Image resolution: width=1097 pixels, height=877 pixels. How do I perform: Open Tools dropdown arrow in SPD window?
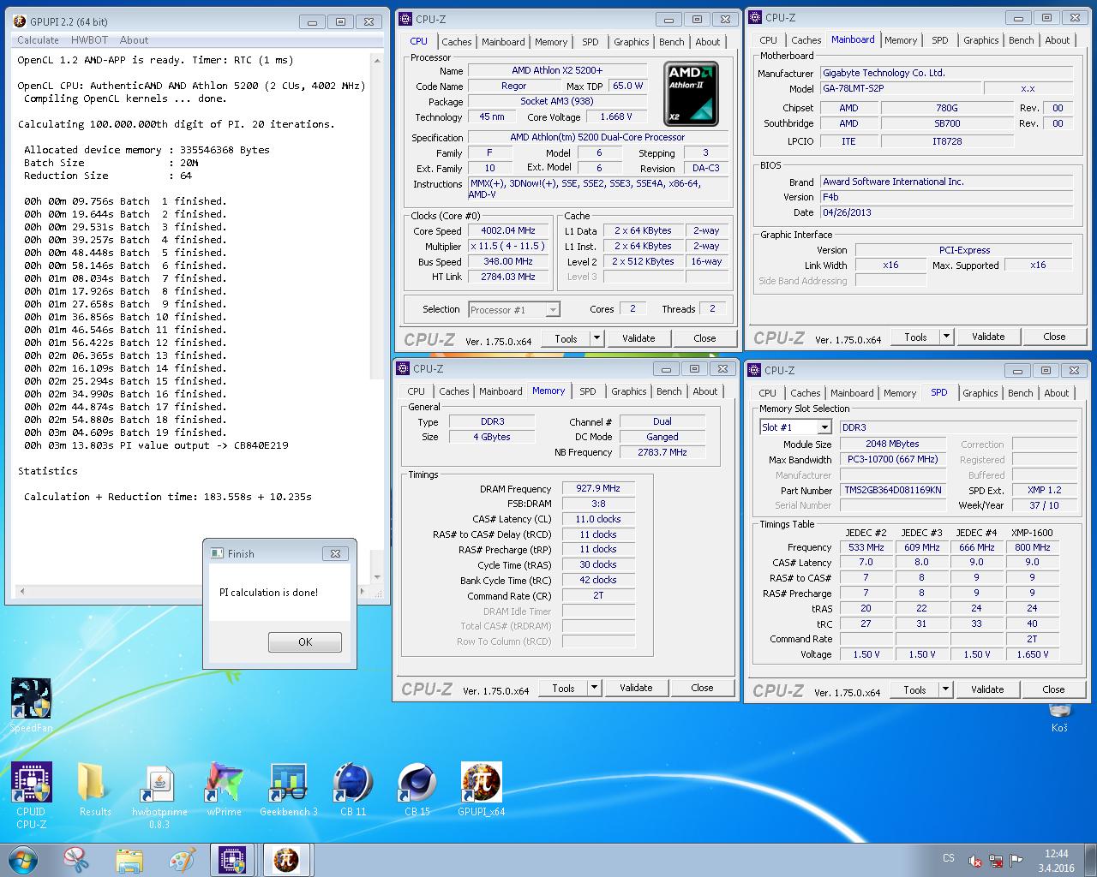[x=945, y=689]
